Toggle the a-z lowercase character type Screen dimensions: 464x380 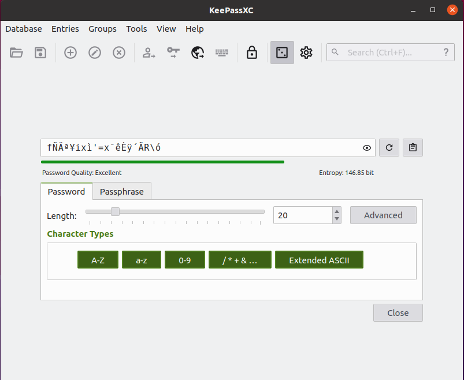click(x=142, y=260)
